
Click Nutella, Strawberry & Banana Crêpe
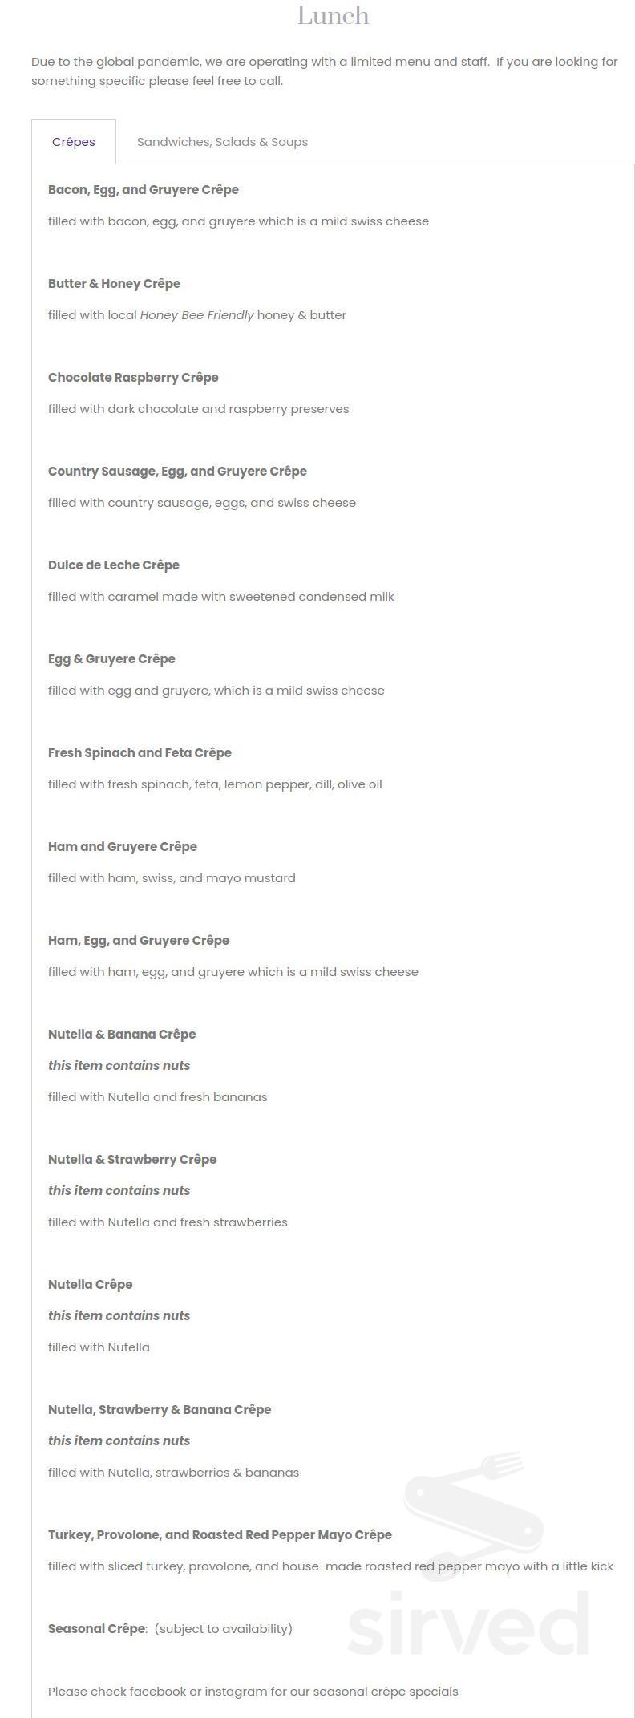[160, 1409]
